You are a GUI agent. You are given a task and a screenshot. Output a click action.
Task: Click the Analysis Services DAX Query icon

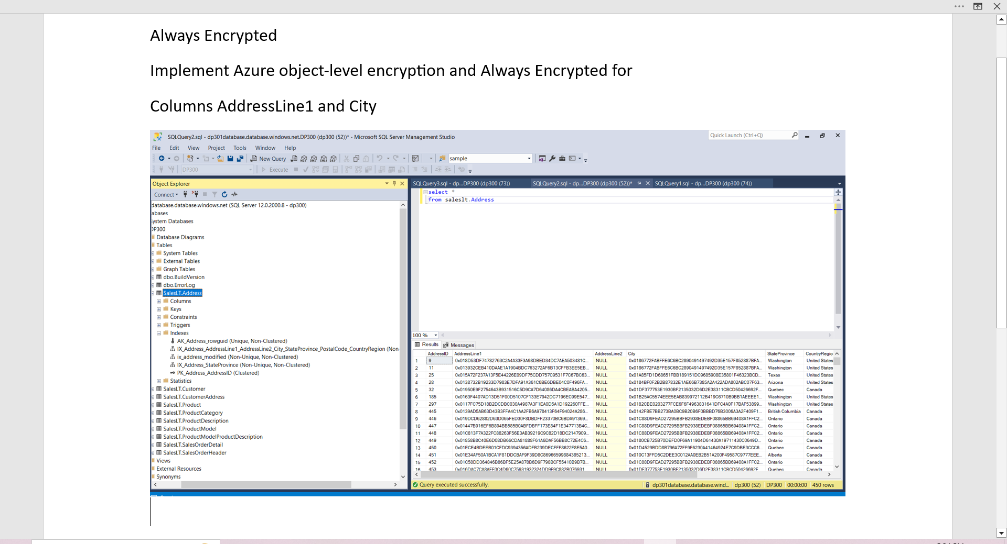point(333,159)
